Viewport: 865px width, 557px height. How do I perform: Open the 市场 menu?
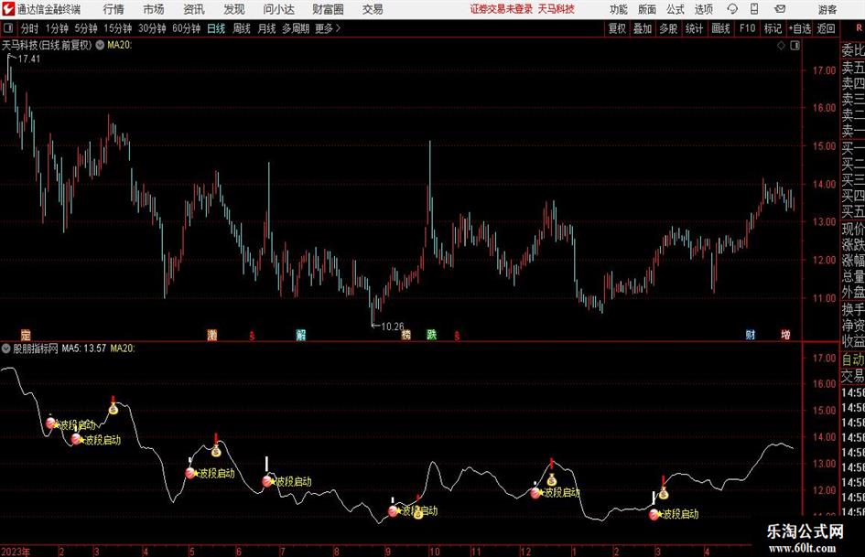154,9
